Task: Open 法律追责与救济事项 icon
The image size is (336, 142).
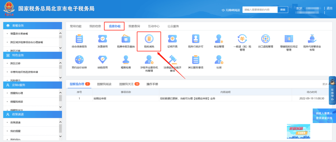Action: 172,60
